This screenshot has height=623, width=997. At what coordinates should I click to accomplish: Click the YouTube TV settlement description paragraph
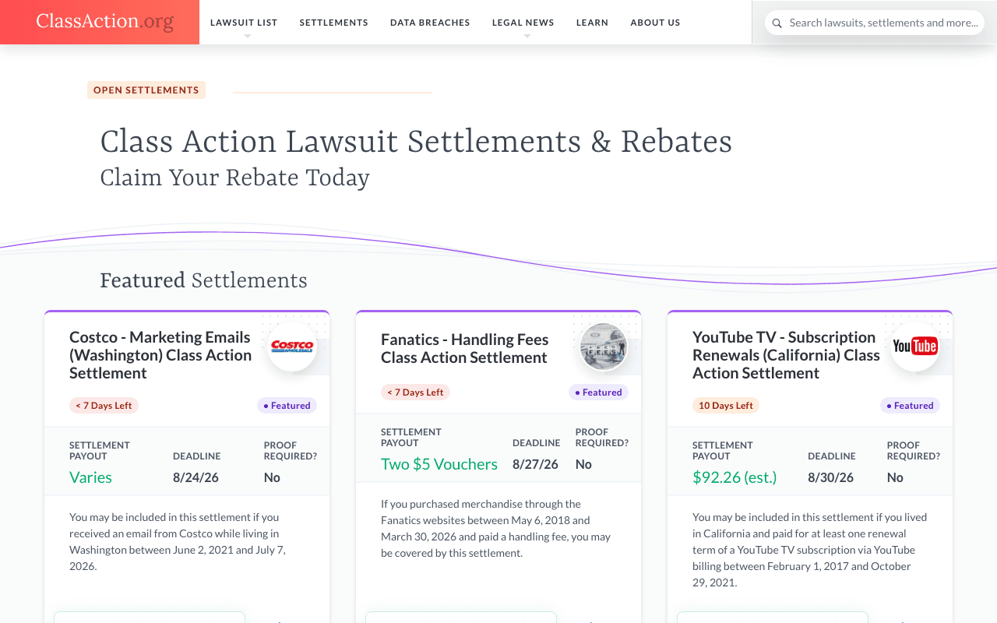tap(810, 550)
